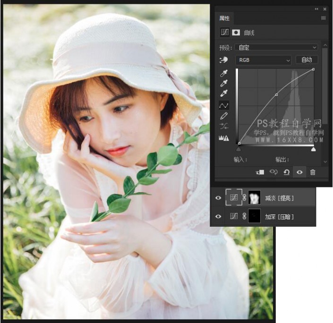The height and width of the screenshot is (323, 333).
Task: Select the on-image targeted adjustment tool
Action: pyautogui.click(x=223, y=60)
